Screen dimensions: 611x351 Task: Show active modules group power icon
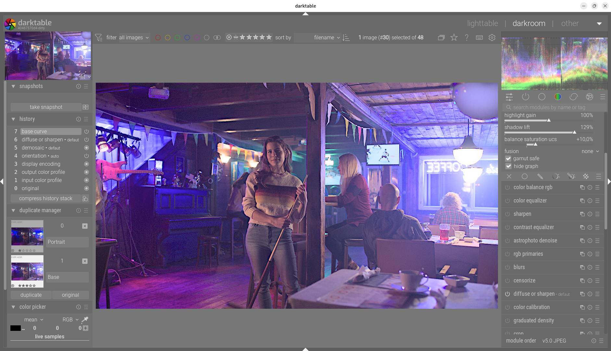coord(525,97)
